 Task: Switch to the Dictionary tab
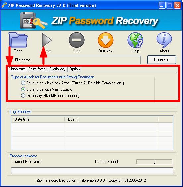click(x=57, y=69)
